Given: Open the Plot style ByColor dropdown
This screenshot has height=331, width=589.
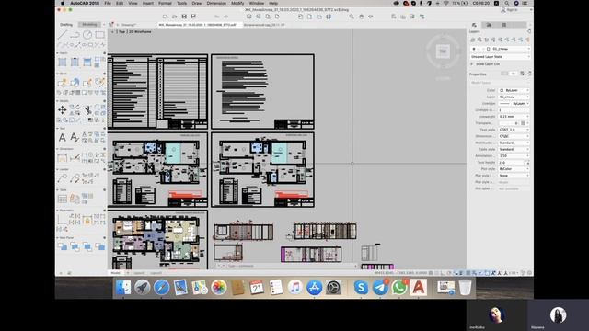Looking at the screenshot, I should click(514, 169).
